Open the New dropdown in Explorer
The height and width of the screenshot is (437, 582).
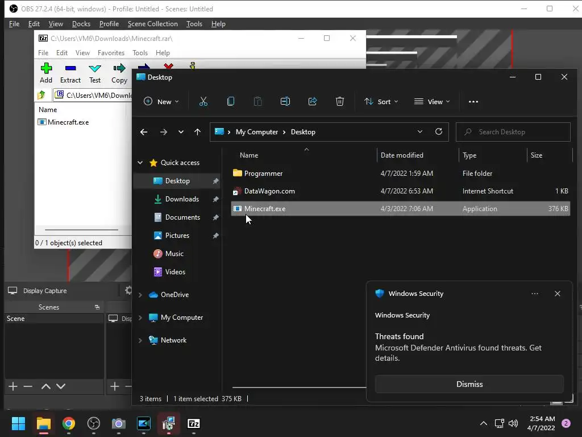161,101
